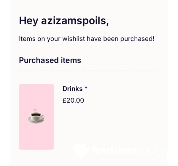Click the steaming coffee cup emoji
This screenshot has width=178, height=166.
(36, 116)
